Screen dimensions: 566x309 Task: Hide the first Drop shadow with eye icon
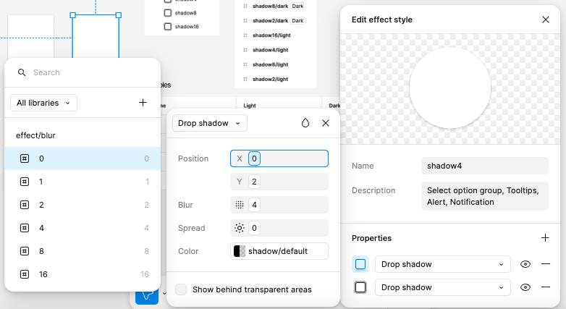[x=525, y=264]
